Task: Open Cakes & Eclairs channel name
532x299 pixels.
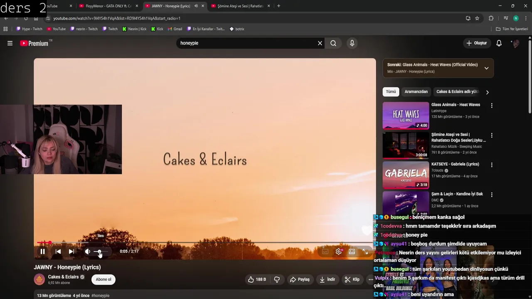Action: click(63, 277)
